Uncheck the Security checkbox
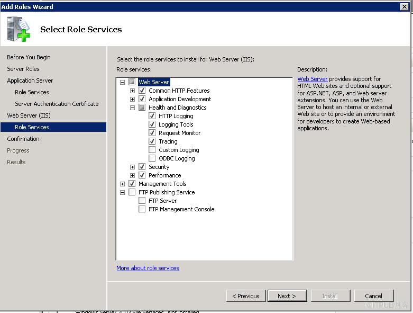This screenshot has height=313, width=413. [142, 167]
